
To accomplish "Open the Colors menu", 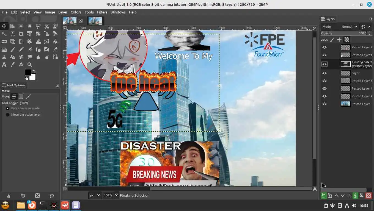I will pyautogui.click(x=76, y=12).
